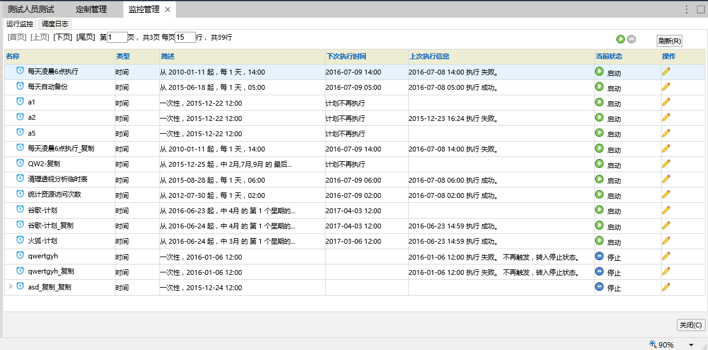
Task: Click the page number input field
Action: pyautogui.click(x=117, y=37)
